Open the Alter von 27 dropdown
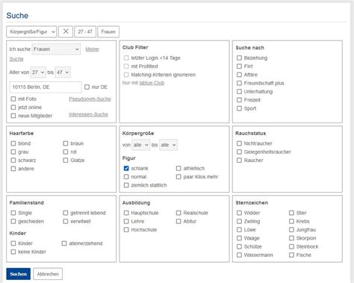The image size is (354, 283). pos(38,72)
